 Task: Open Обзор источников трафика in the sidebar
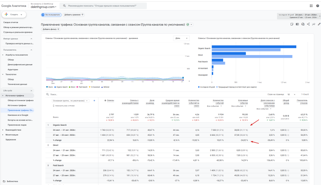[20, 101]
